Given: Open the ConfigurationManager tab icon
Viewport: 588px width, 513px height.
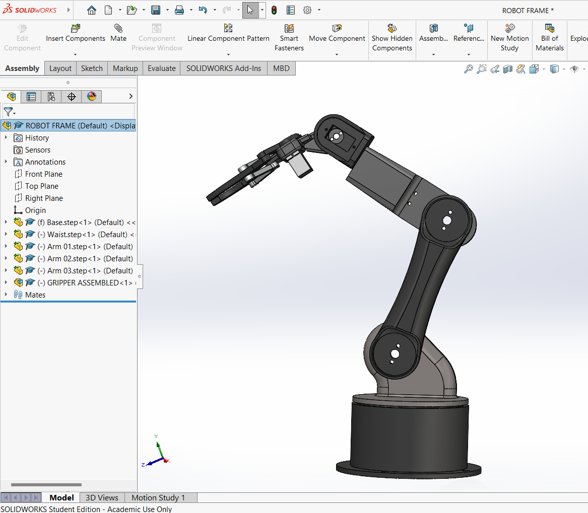Looking at the screenshot, I should [x=51, y=97].
